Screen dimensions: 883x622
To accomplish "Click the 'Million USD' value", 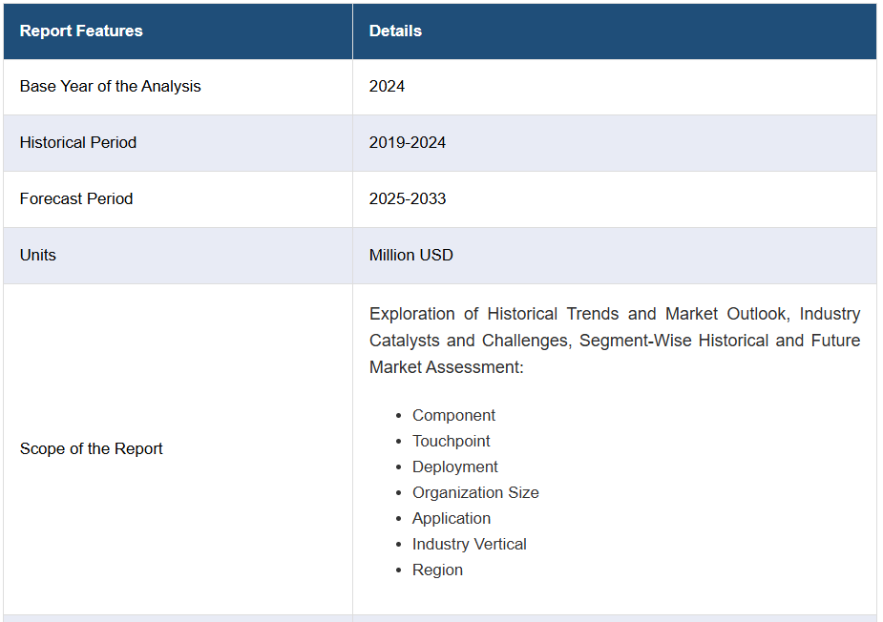I will [x=411, y=255].
